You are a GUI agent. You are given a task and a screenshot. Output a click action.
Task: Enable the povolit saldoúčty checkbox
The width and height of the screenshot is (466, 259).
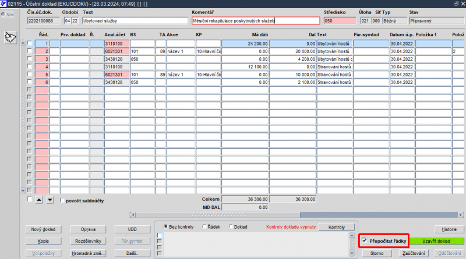(62, 200)
